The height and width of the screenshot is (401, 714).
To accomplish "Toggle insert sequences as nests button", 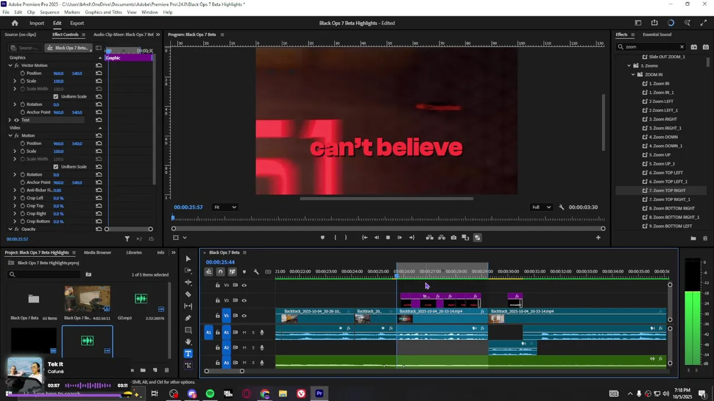I will 209,272.
